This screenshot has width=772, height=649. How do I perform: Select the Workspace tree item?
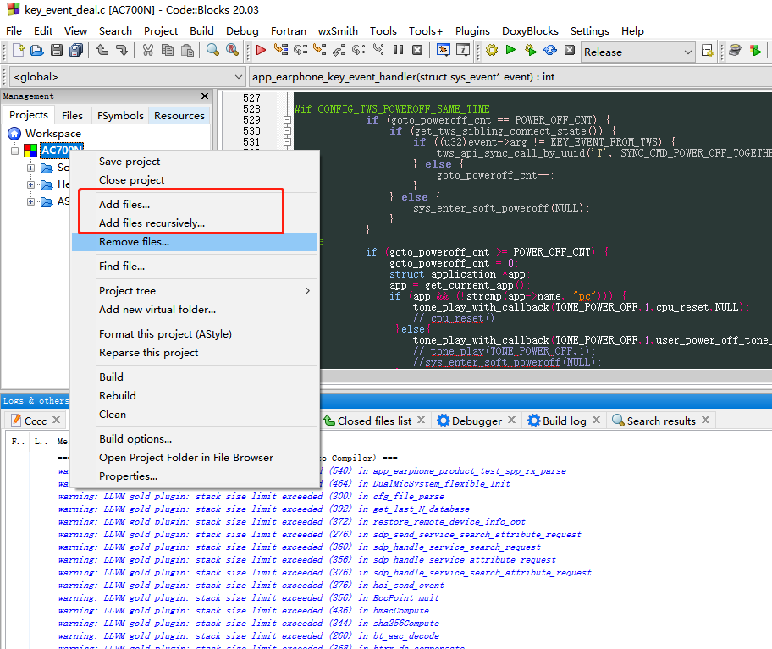(53, 134)
